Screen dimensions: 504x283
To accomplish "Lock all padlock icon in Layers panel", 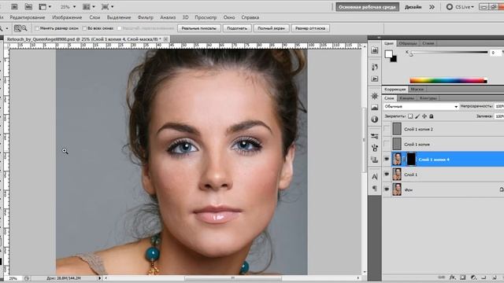I will click(432, 116).
